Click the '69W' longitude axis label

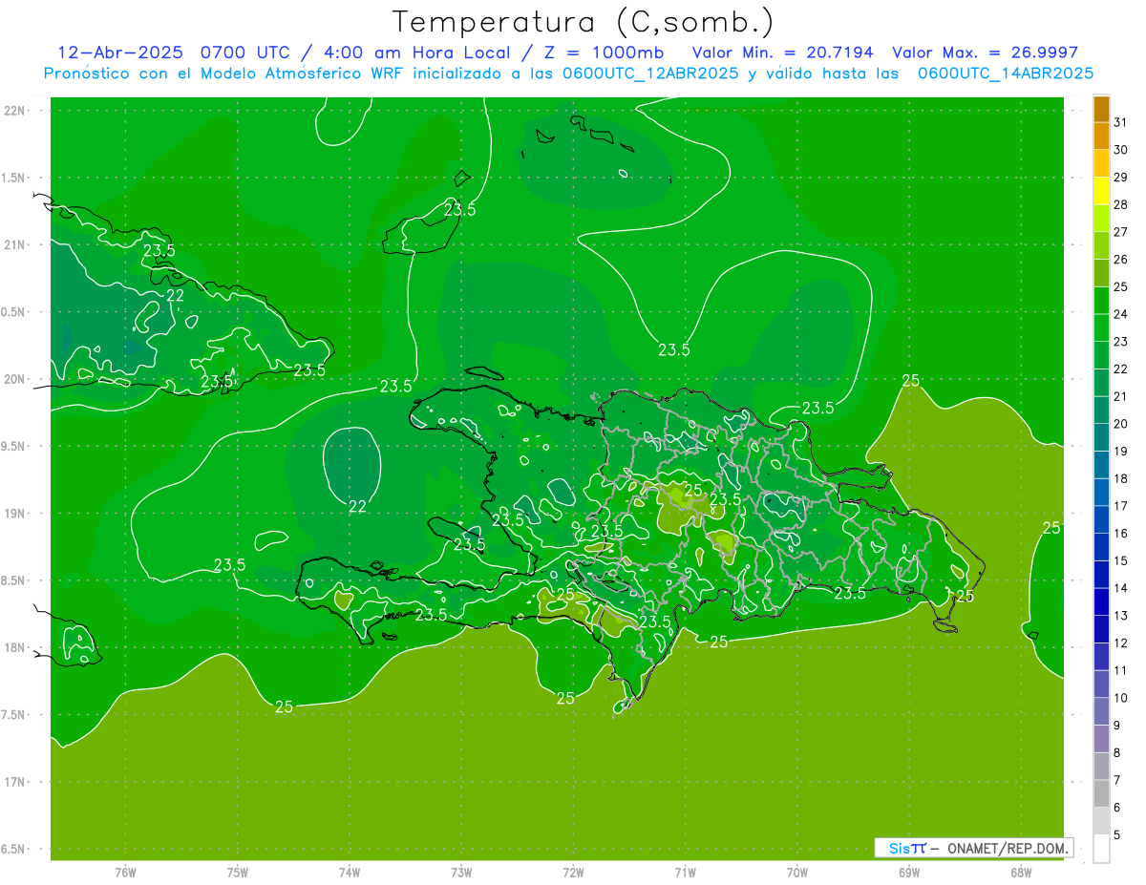(909, 873)
